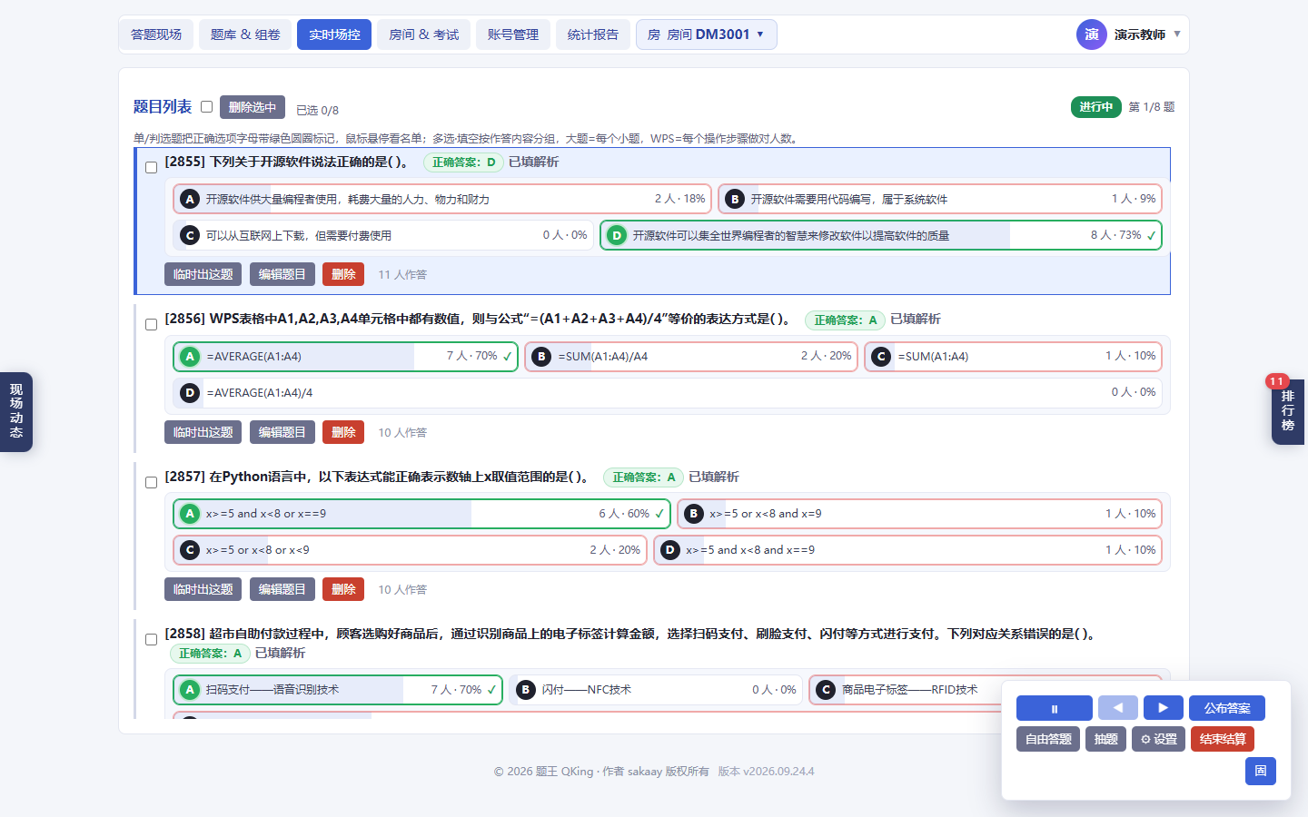Select the active 实时场控 tab
This screenshot has width=1308, height=817.
pyautogui.click(x=334, y=34)
